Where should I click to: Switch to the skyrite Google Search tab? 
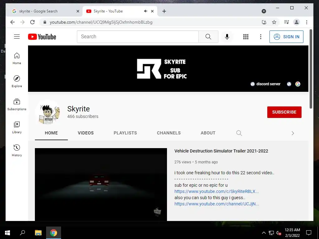coord(44,11)
